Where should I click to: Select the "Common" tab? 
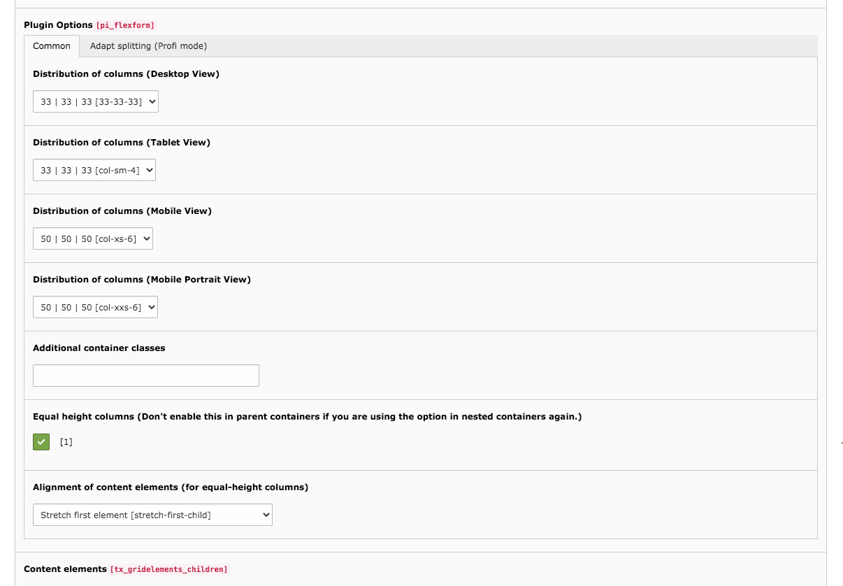coord(51,45)
